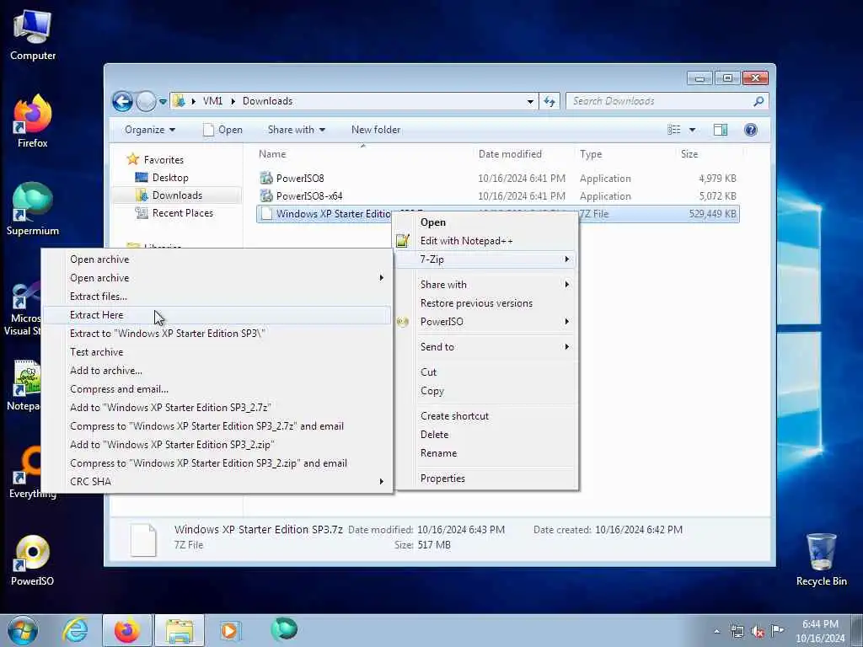This screenshot has height=647, width=863.
Task: Select Extract files... option
Action: pyautogui.click(x=217, y=297)
